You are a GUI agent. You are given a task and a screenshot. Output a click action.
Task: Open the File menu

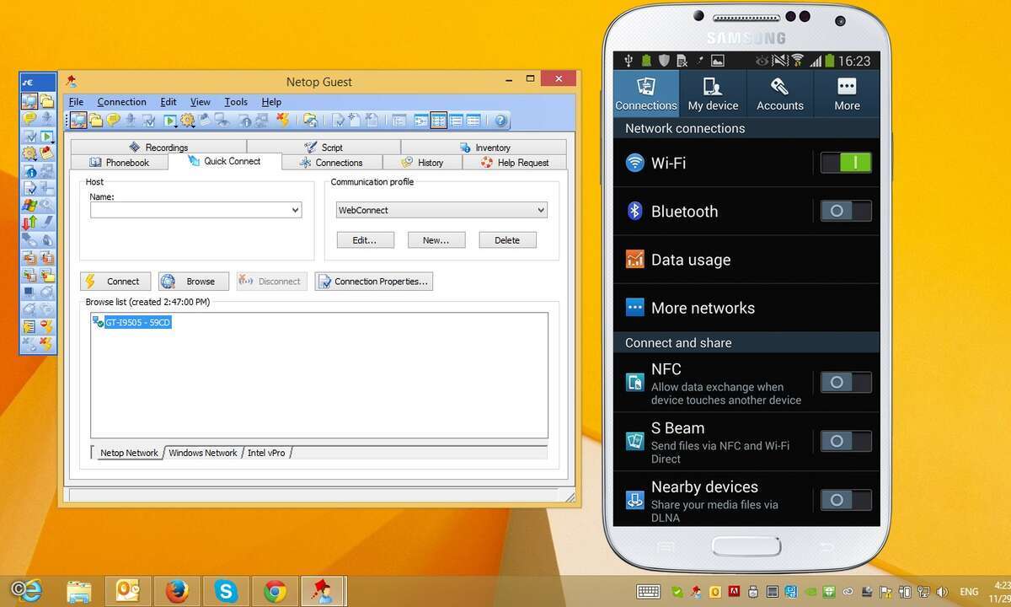point(76,102)
